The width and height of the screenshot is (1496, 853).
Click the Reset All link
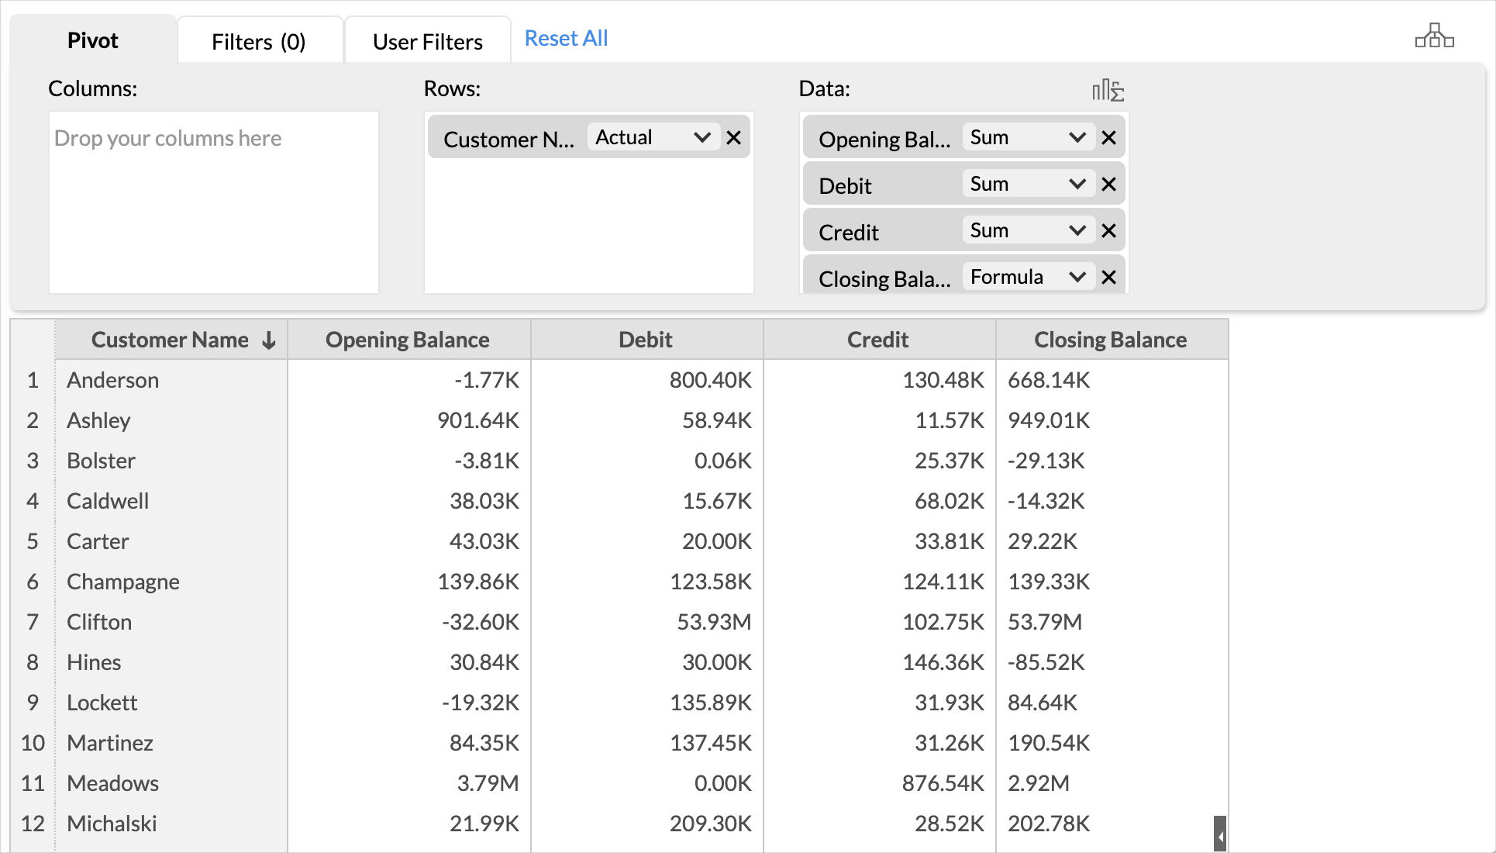click(566, 38)
